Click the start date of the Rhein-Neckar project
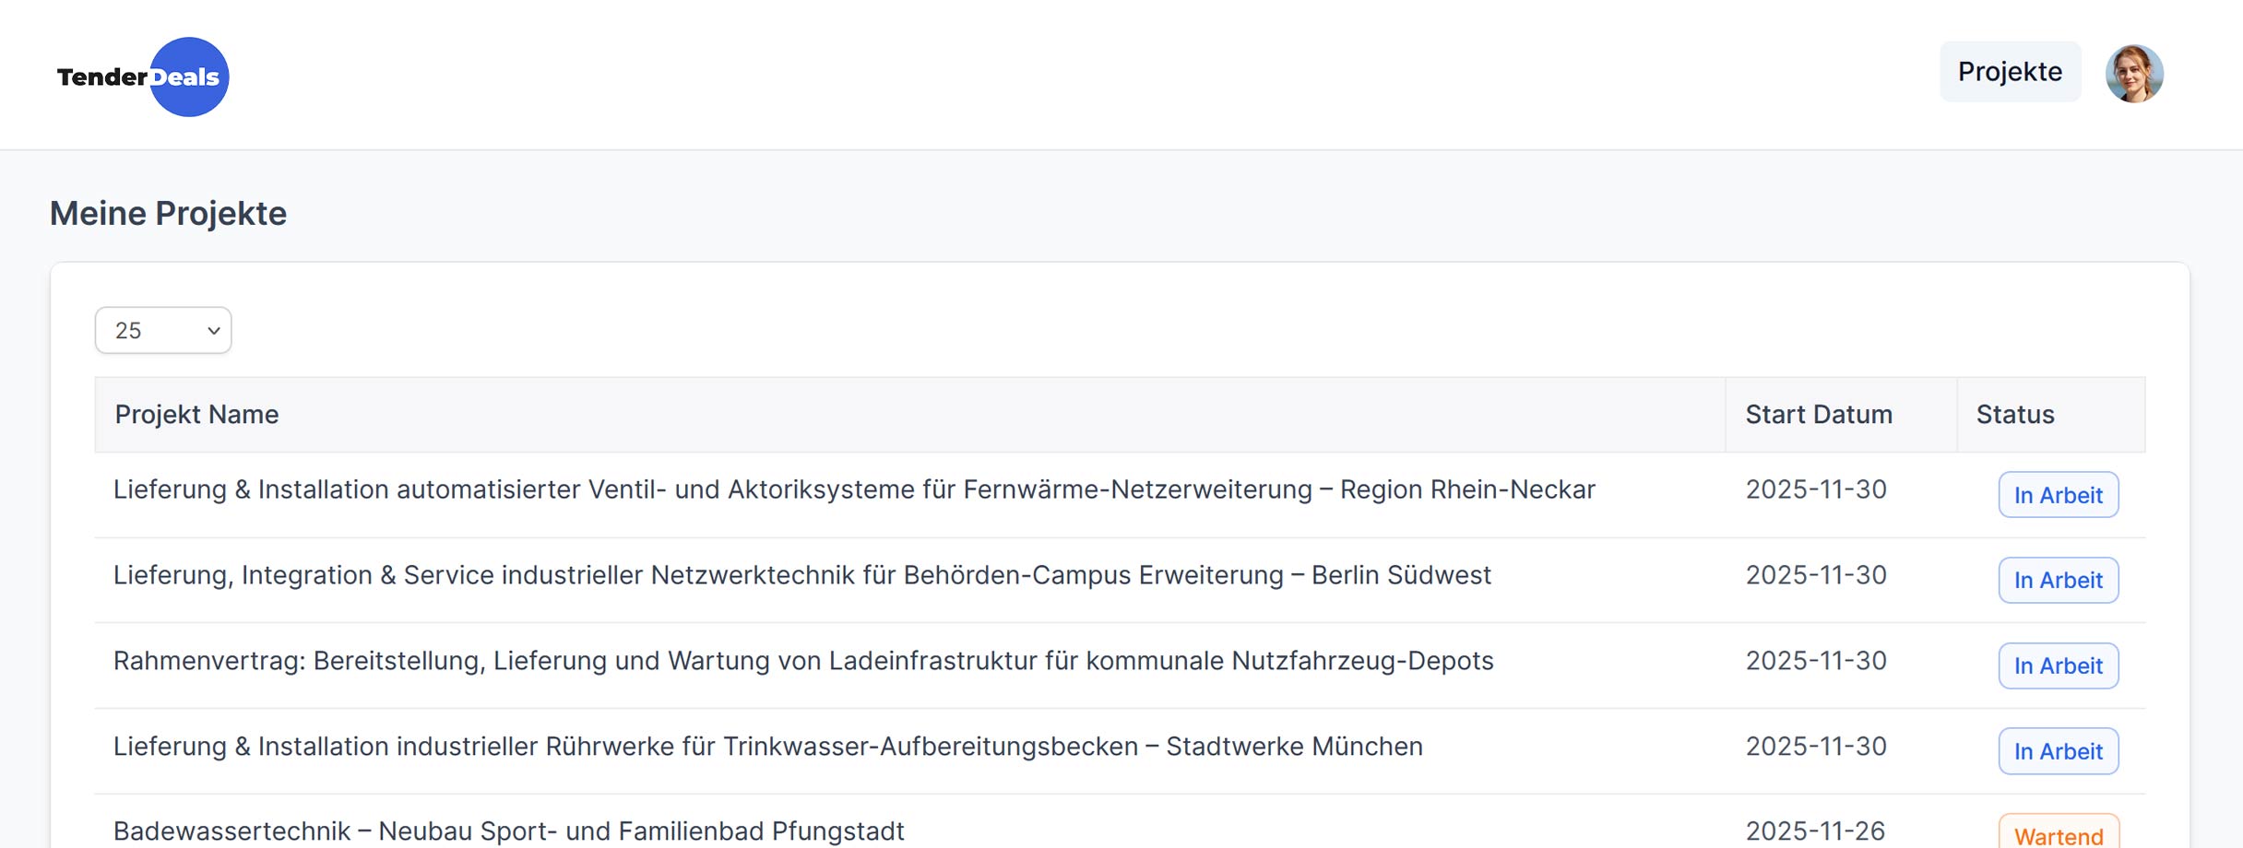This screenshot has width=2243, height=848. pos(1815,489)
